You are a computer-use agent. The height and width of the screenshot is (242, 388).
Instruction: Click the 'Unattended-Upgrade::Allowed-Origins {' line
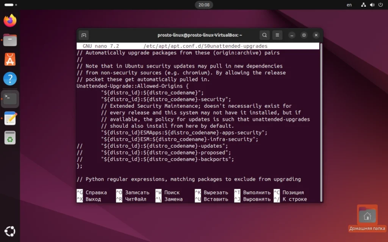pyautogui.click(x=133, y=86)
